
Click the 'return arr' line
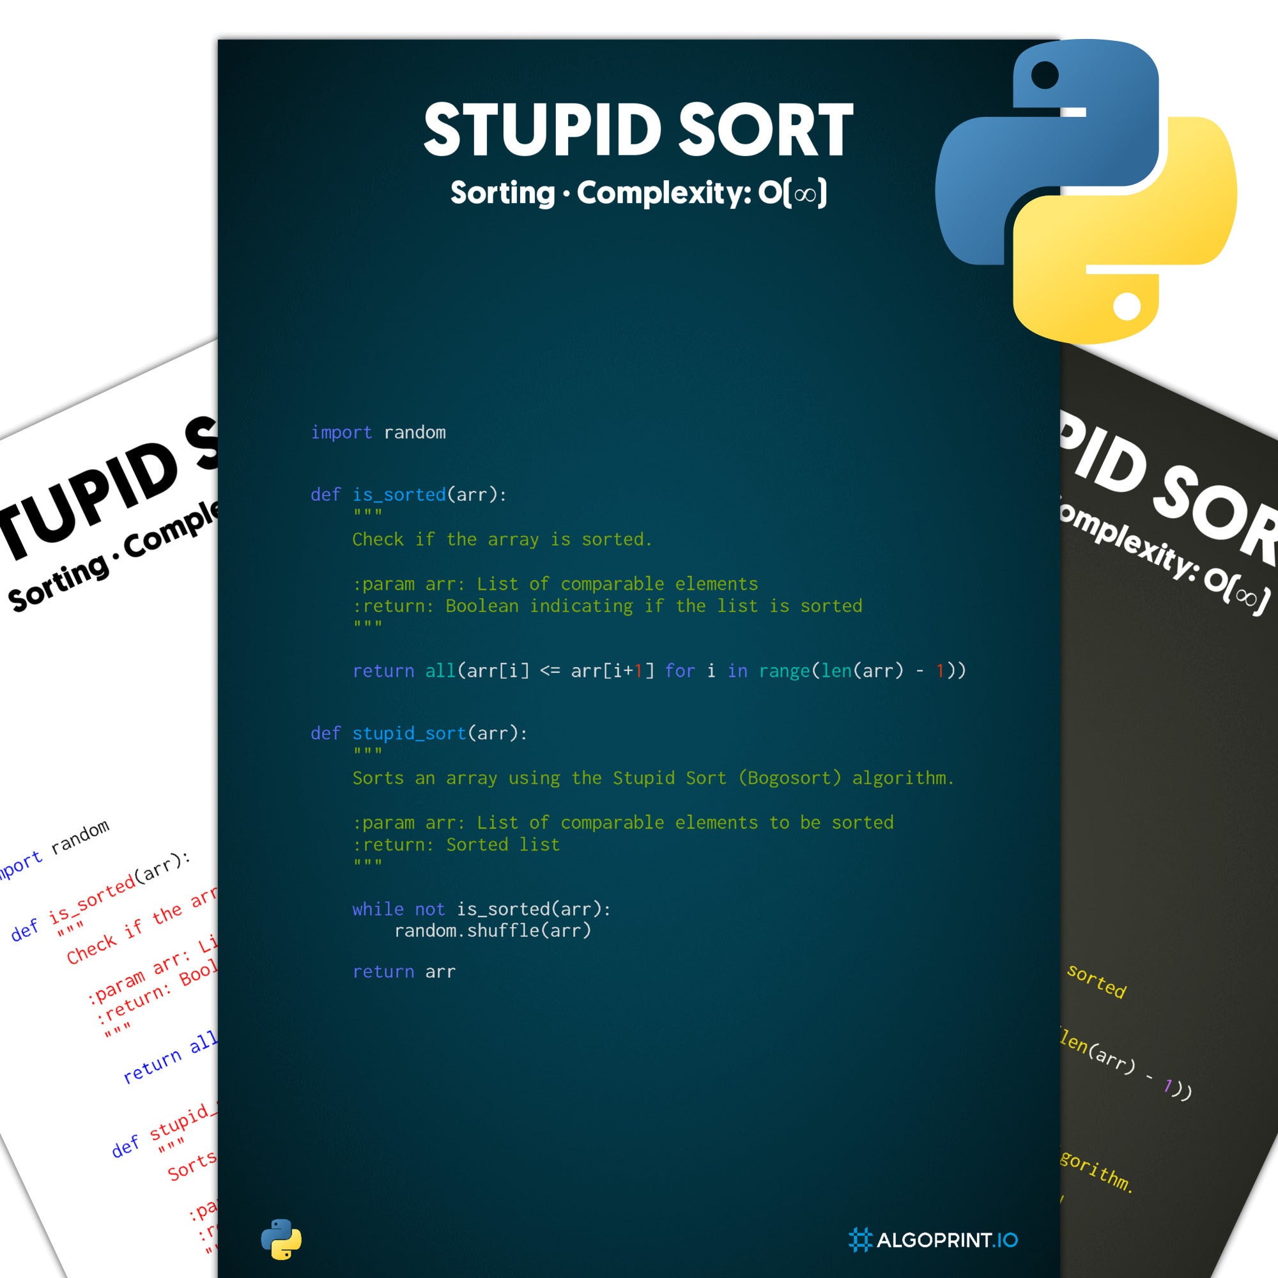click(x=403, y=972)
